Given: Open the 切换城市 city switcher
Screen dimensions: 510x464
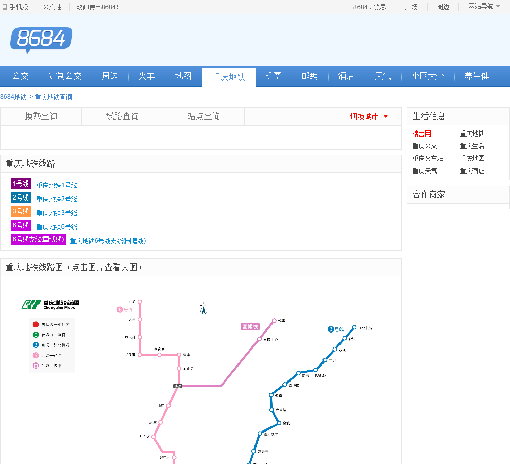Looking at the screenshot, I should point(369,117).
